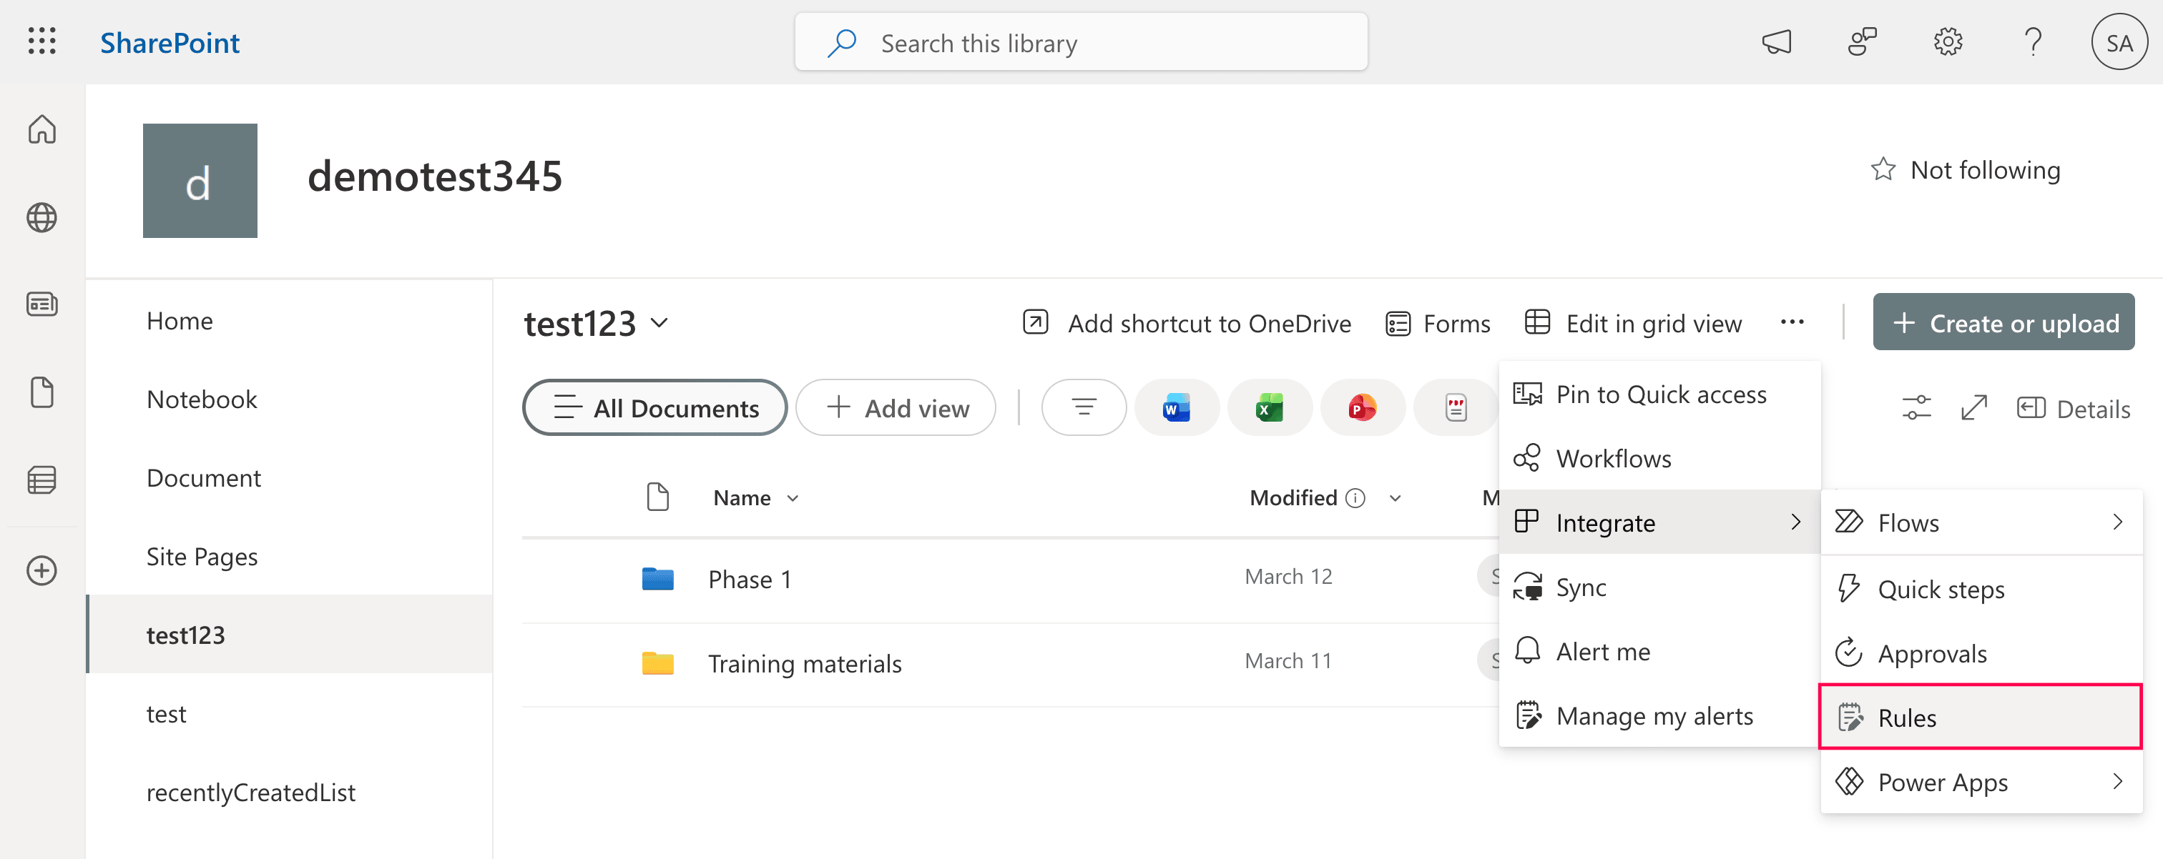Image resolution: width=2163 pixels, height=859 pixels.
Task: Open the filter pane
Action: tap(1083, 407)
